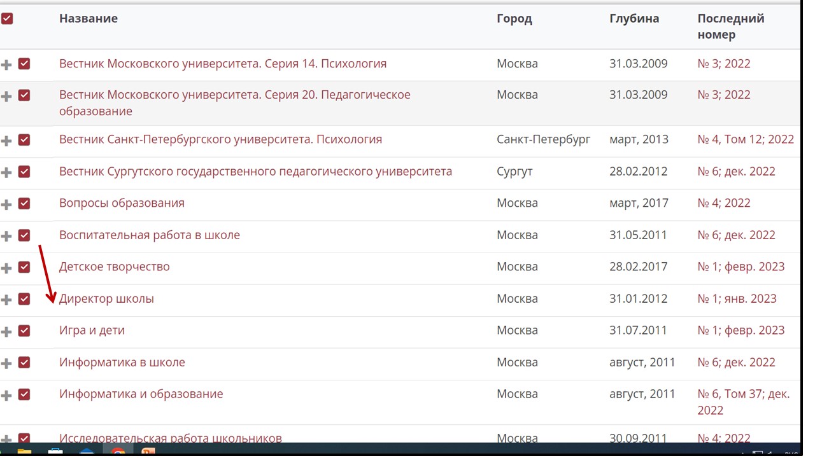Uncheck the checkbox for Вопросы образования

pyautogui.click(x=24, y=204)
